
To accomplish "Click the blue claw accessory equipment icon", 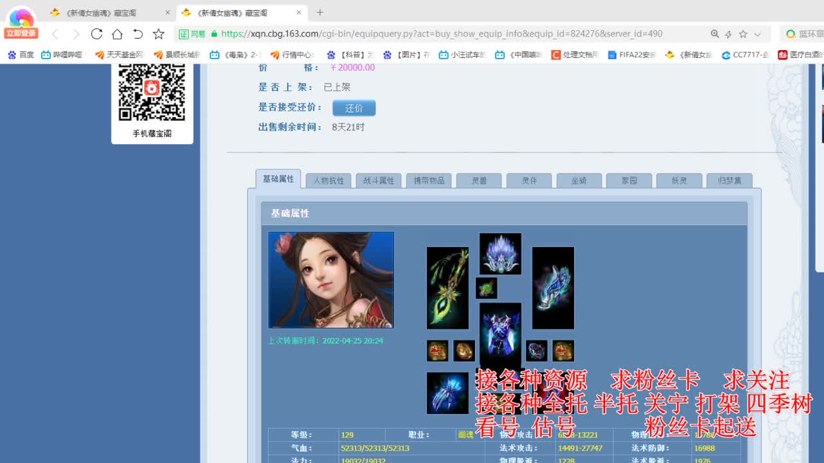I will click(447, 392).
